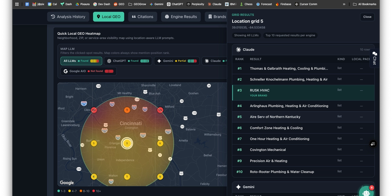Filter the map by All LLMs
Image resolution: width=392 pixels, height=196 pixels.
[81, 61]
